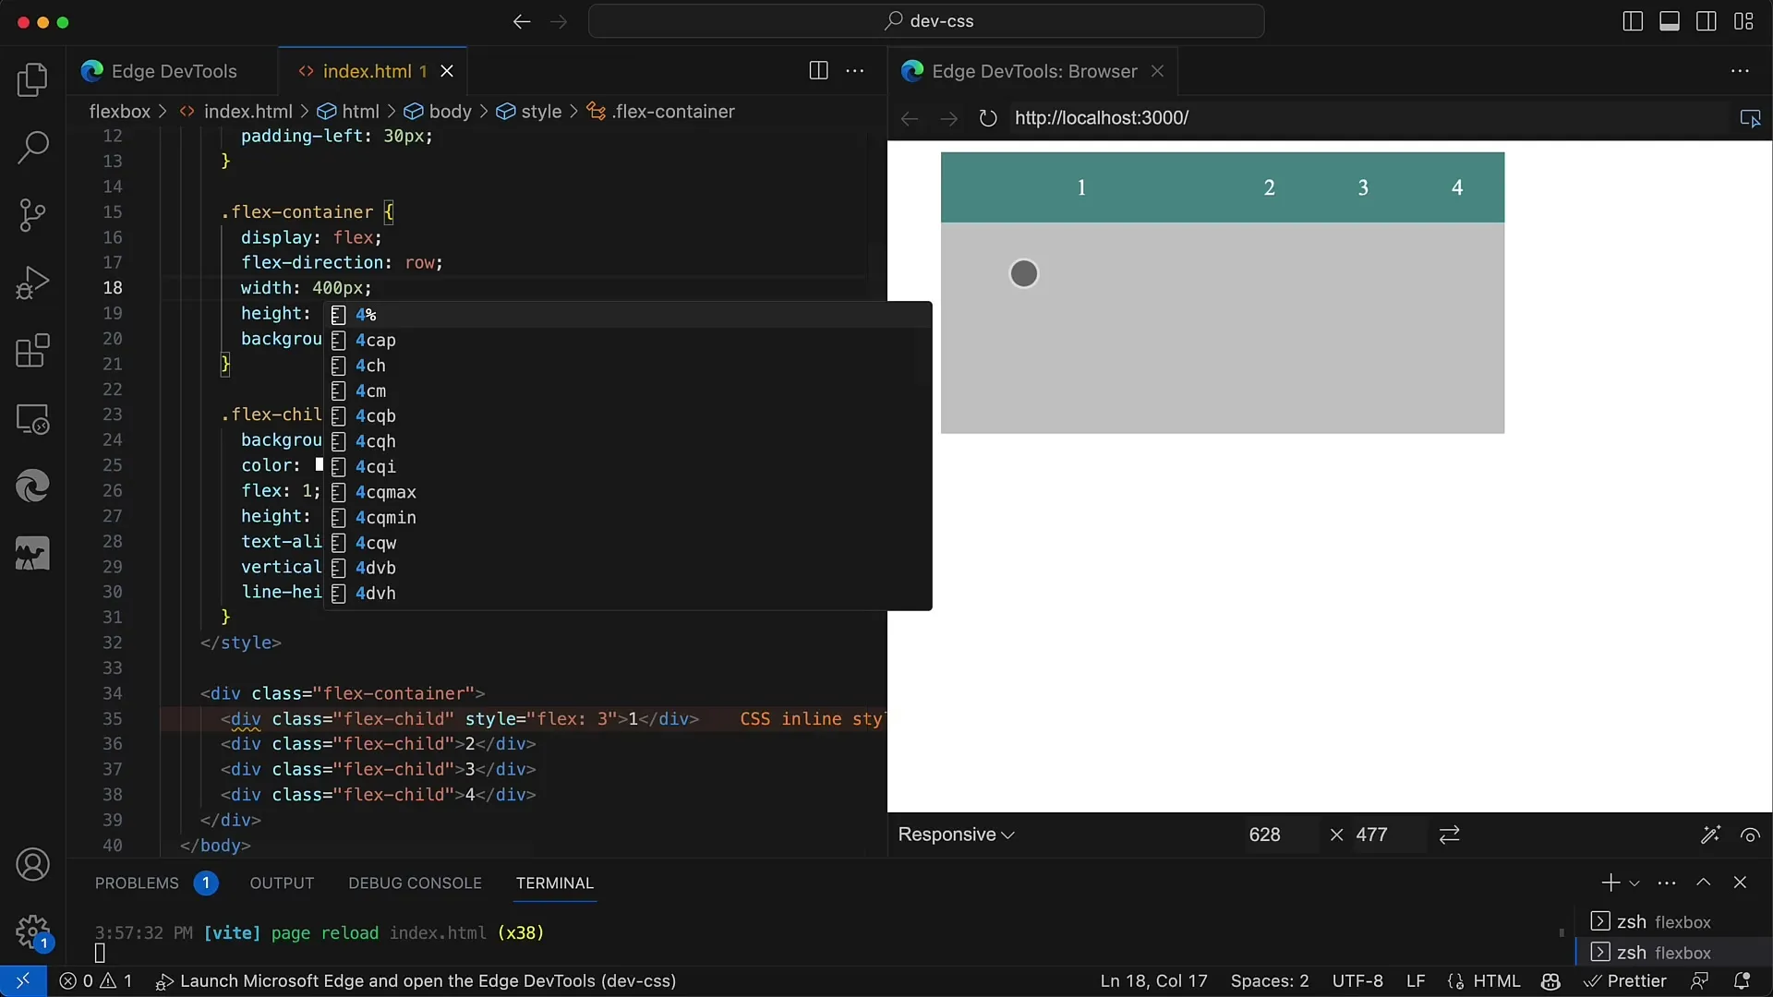Click the Prettier status bar item
The height and width of the screenshot is (997, 1773).
(1625, 981)
